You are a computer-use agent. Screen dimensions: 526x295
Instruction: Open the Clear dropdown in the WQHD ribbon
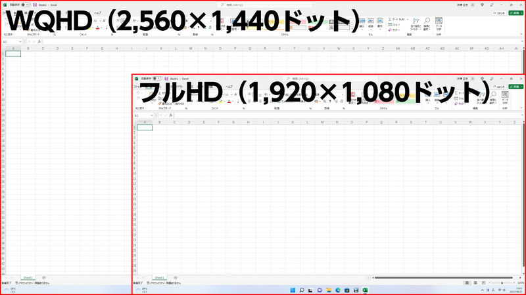coord(393,29)
